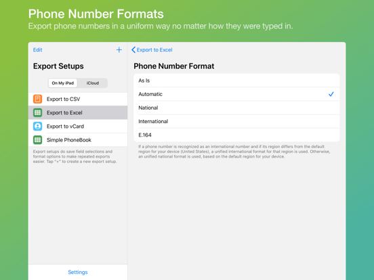374x280 pixels.
Task: Tap the plus icon to add export setup
Action: click(119, 50)
